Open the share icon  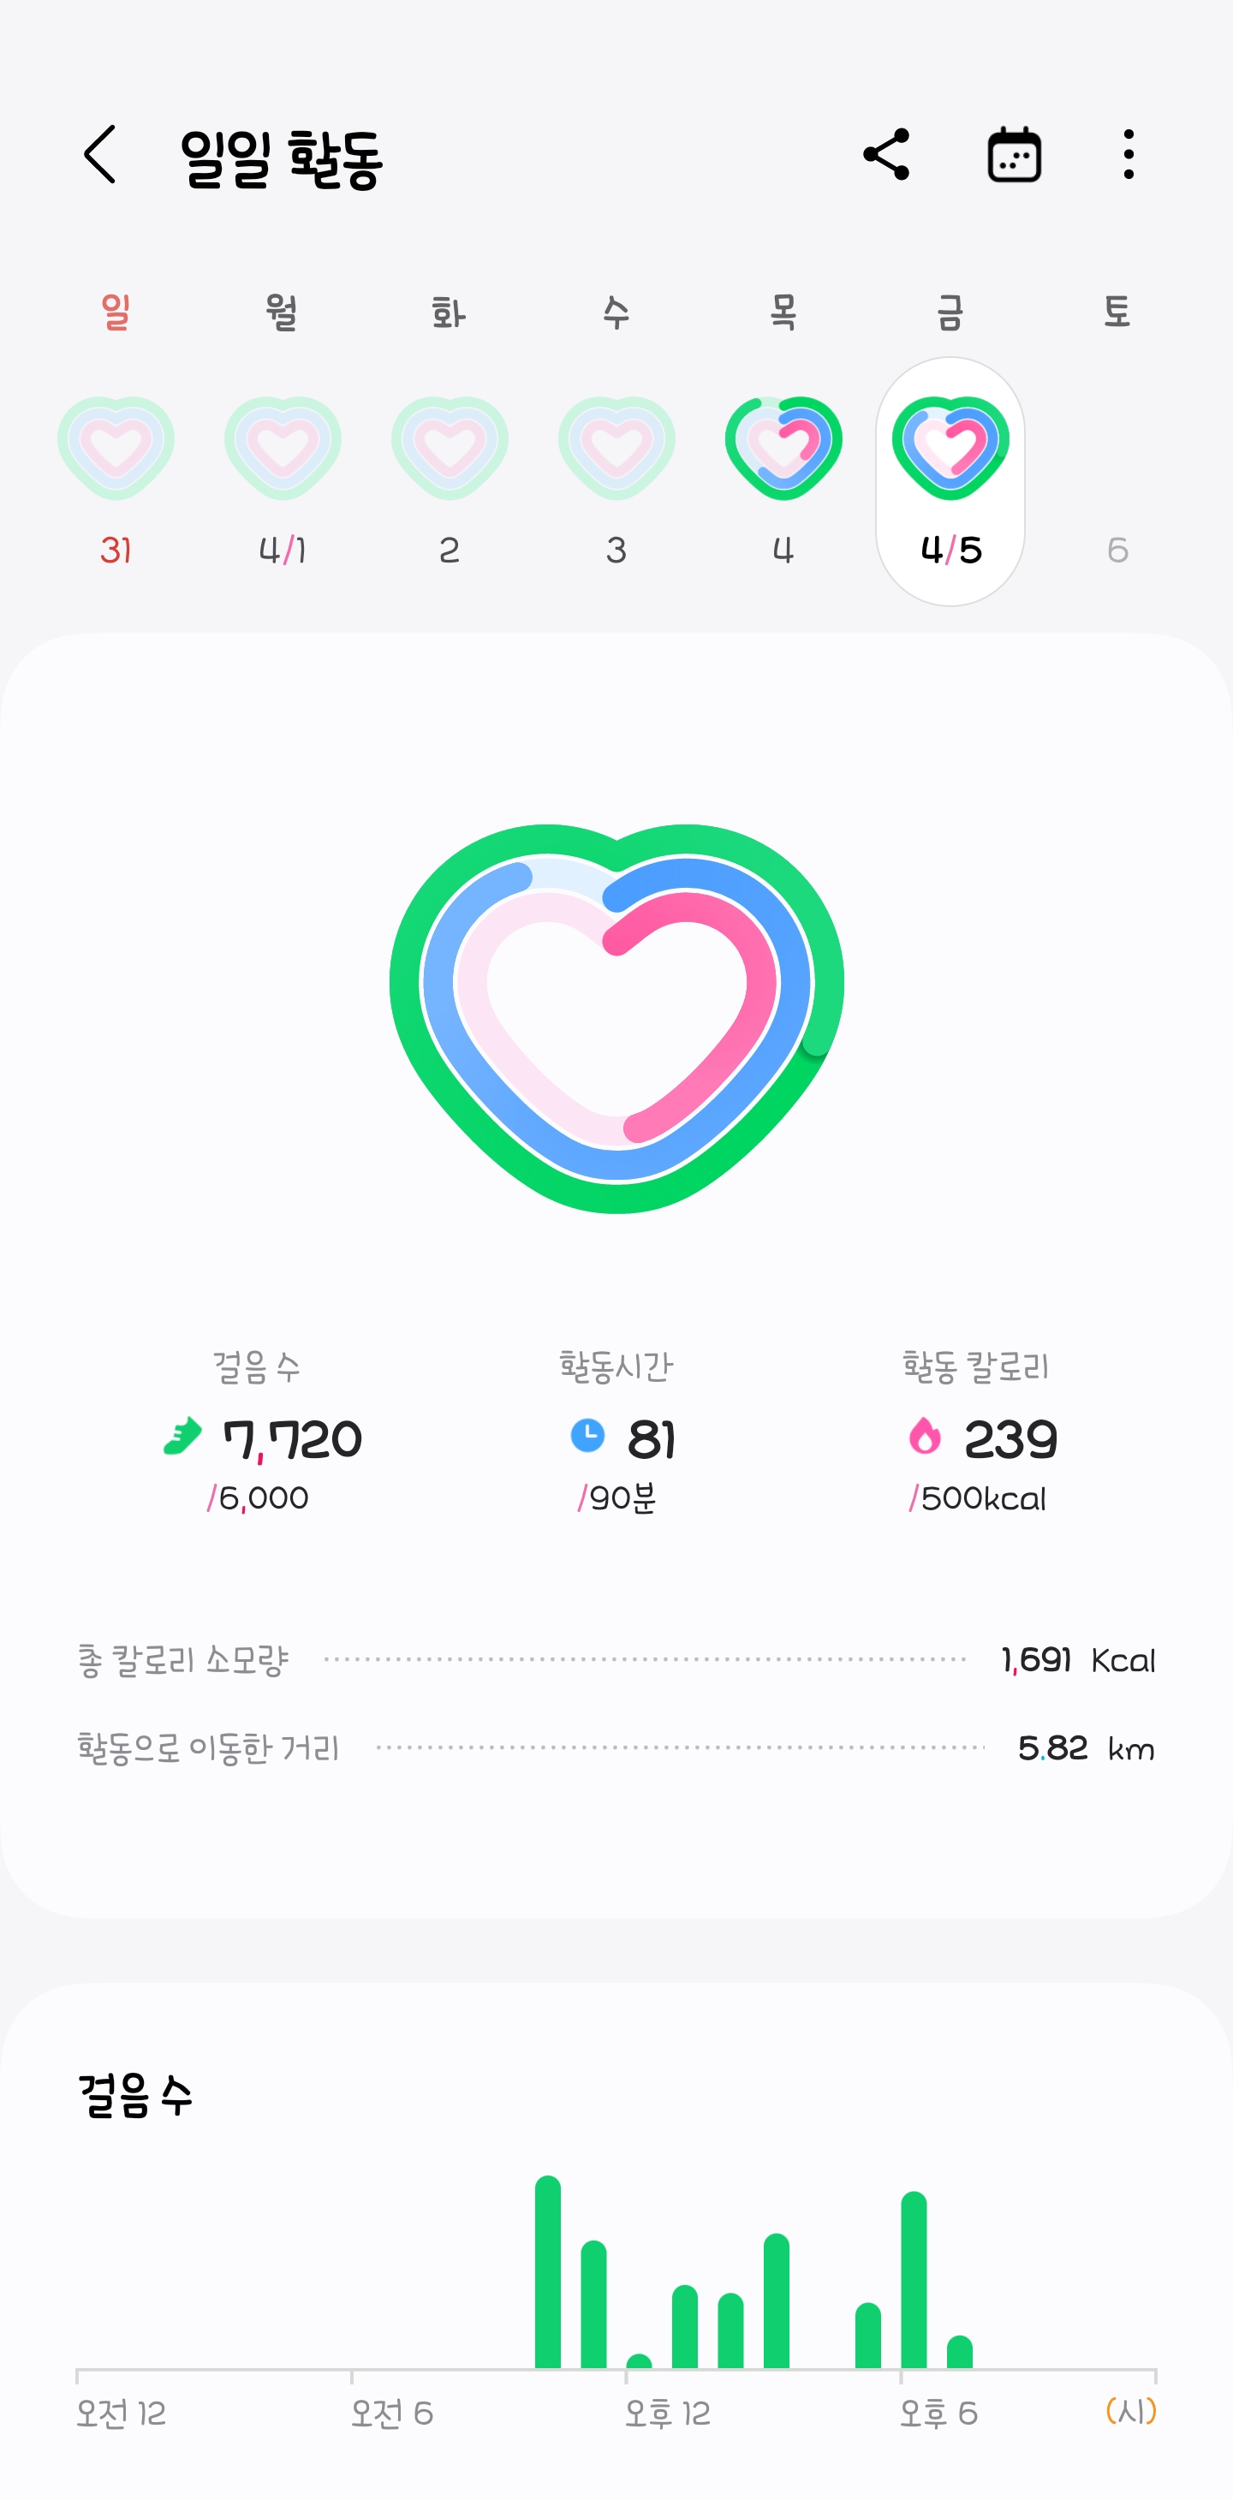coord(886,154)
